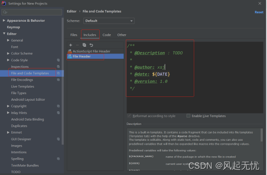
Task: Expand the Inlay Hints node
Action: coord(8,113)
